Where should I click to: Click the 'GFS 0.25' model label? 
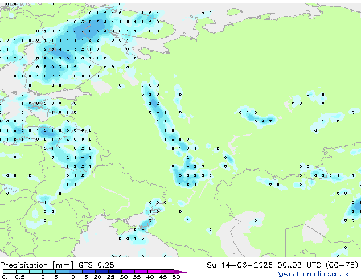click(x=96, y=265)
